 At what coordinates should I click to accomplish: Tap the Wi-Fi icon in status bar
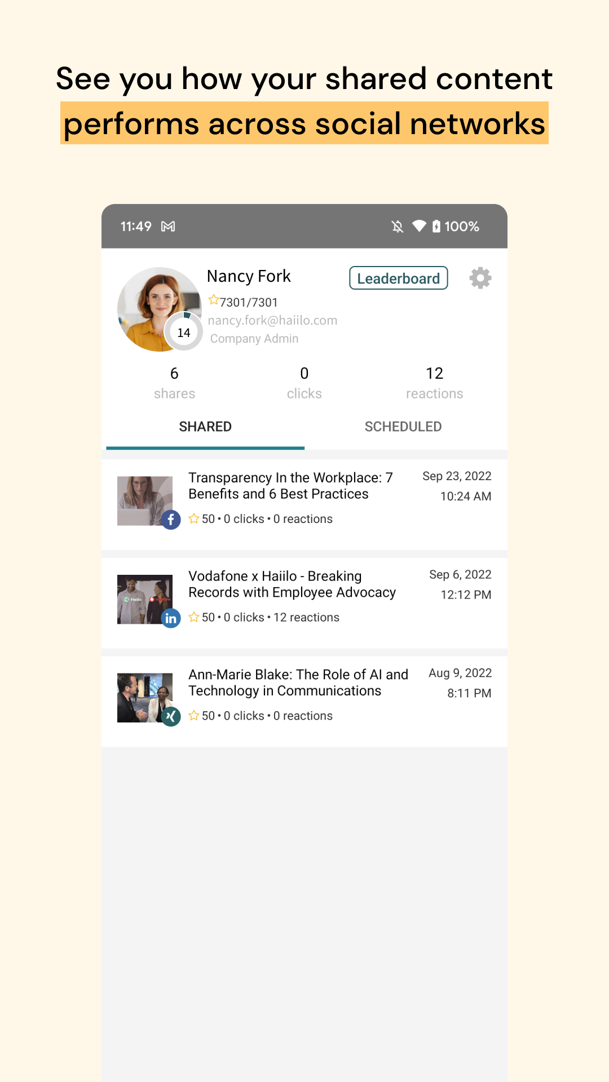pos(419,226)
